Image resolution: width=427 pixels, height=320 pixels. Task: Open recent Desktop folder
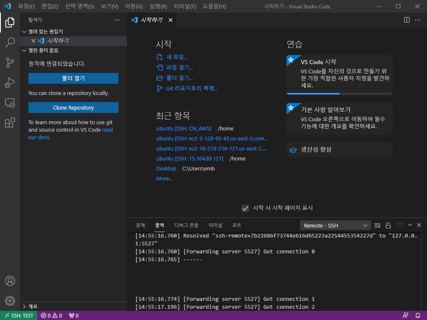click(x=166, y=169)
